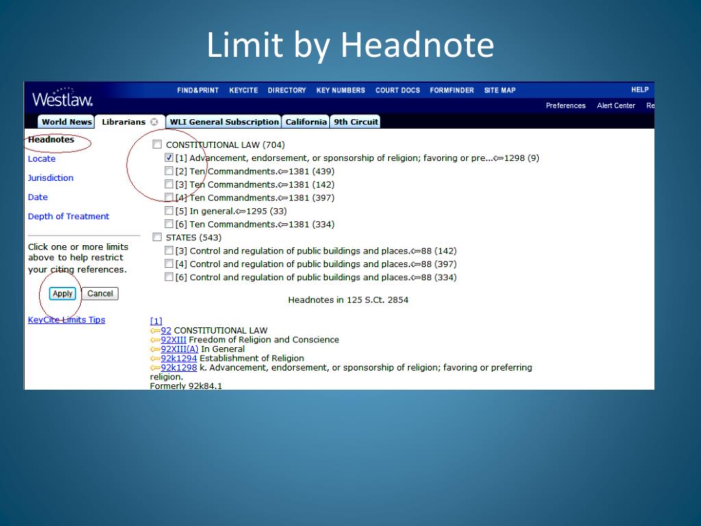Switch to the 9th Circuit tab
Image resolution: width=701 pixels, height=526 pixels.
[x=356, y=122]
